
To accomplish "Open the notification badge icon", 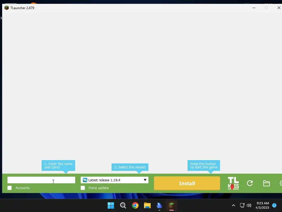I will (x=274, y=205).
